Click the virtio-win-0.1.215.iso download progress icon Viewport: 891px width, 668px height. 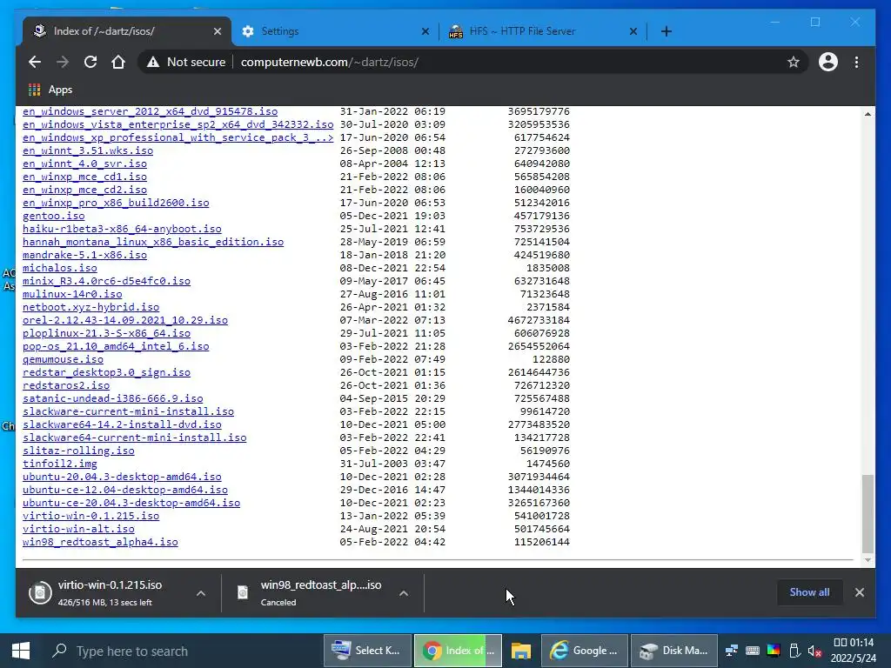[40, 593]
